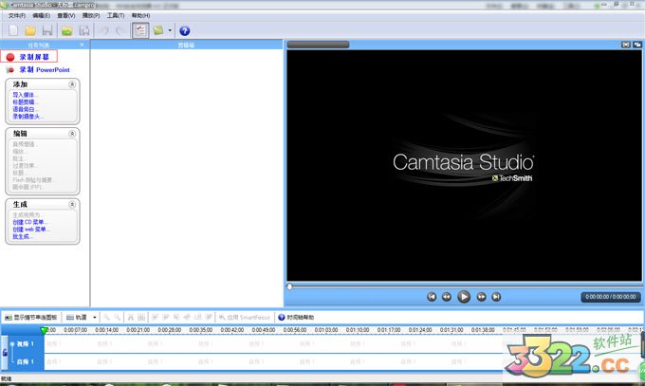Select the 视频 1 track header
Viewport: 645px width, 386px height.
pos(26,344)
